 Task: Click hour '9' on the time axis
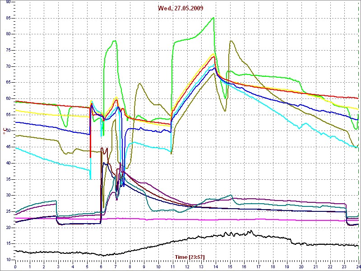144,266
